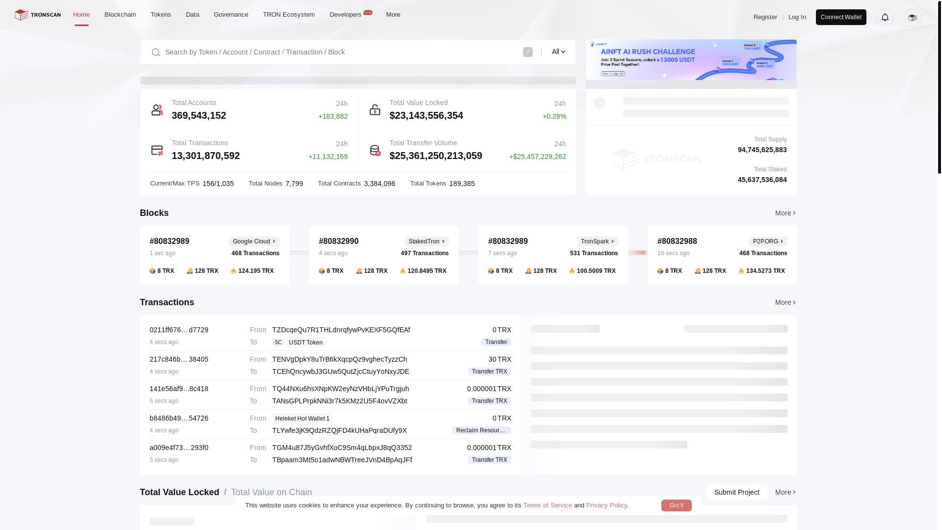Click the slash shortcut key icon
The height and width of the screenshot is (530, 942).
click(528, 52)
